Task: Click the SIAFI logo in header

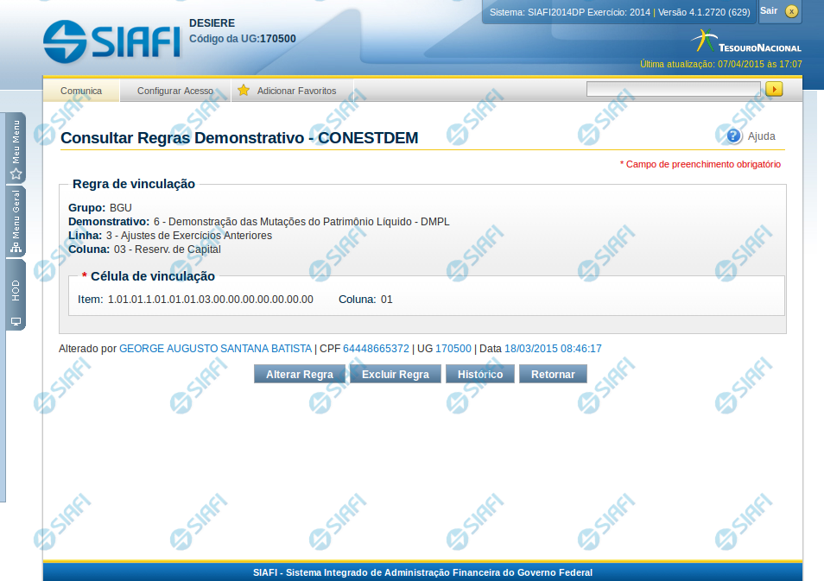Action: coord(111,40)
